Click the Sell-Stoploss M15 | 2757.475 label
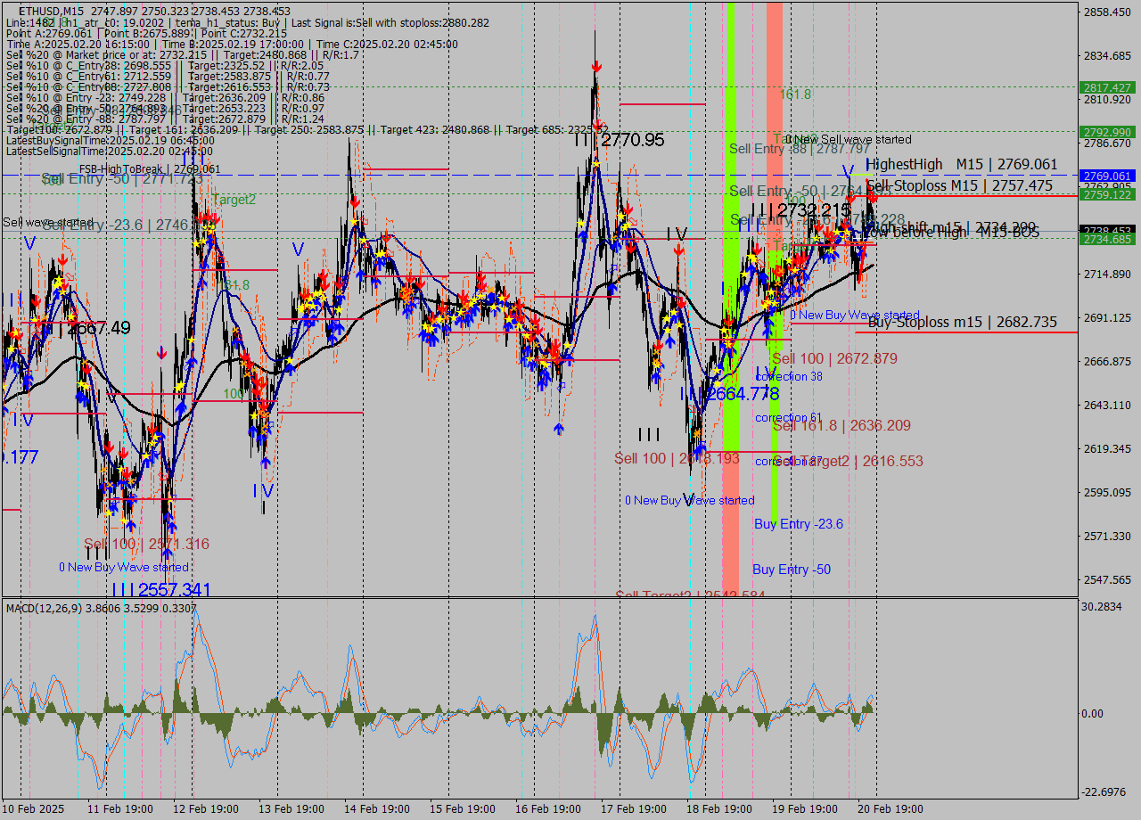 [x=963, y=186]
